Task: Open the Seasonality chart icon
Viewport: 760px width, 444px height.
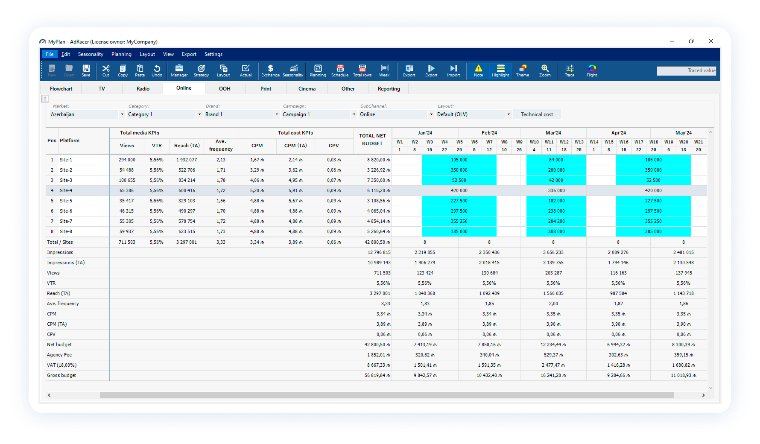Action: coord(293,70)
